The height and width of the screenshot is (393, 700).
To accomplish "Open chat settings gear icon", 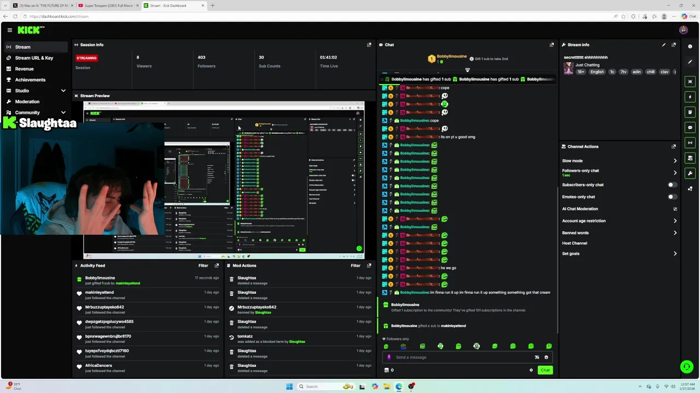I will 531,370.
